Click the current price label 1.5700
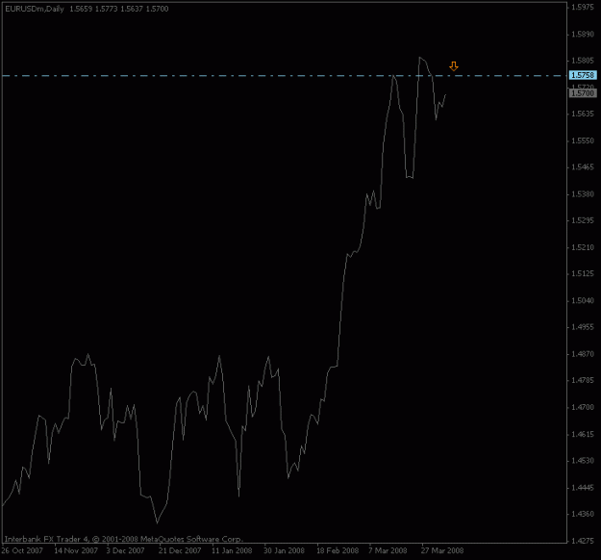601x560 pixels. (x=583, y=93)
